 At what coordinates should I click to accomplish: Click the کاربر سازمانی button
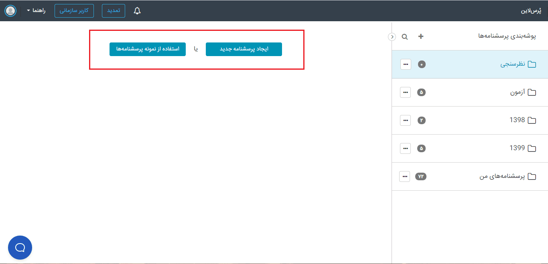74,11
